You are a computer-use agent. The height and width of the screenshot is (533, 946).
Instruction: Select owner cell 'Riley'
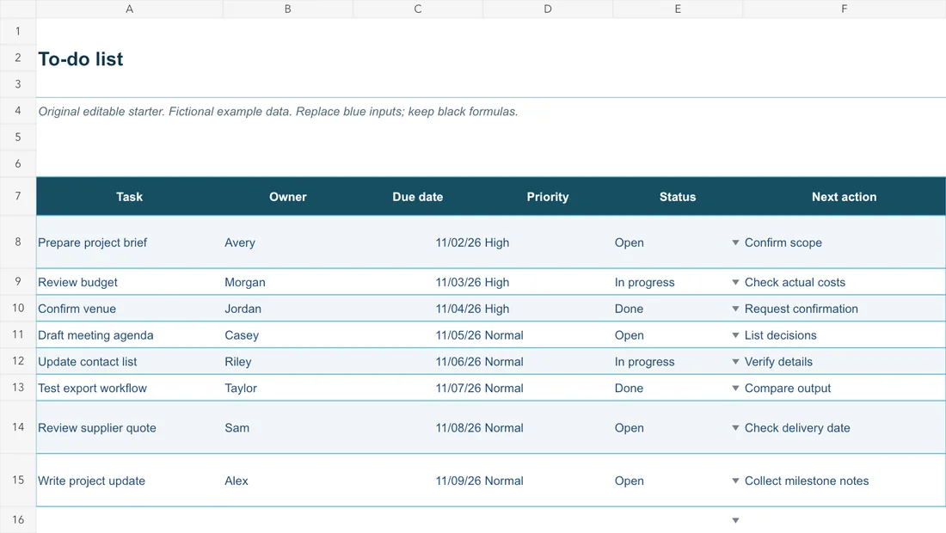coord(288,362)
